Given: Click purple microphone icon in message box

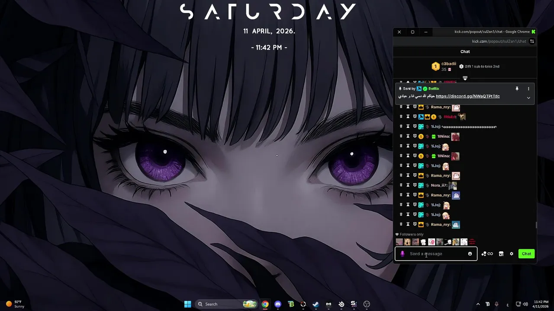Looking at the screenshot, I should pos(403,254).
